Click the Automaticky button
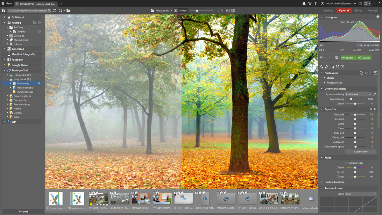The height and width of the screenshot is (215, 382). point(361,152)
